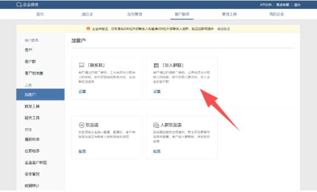
Task: Select 客户群 in the sidebar
Action: point(30,62)
